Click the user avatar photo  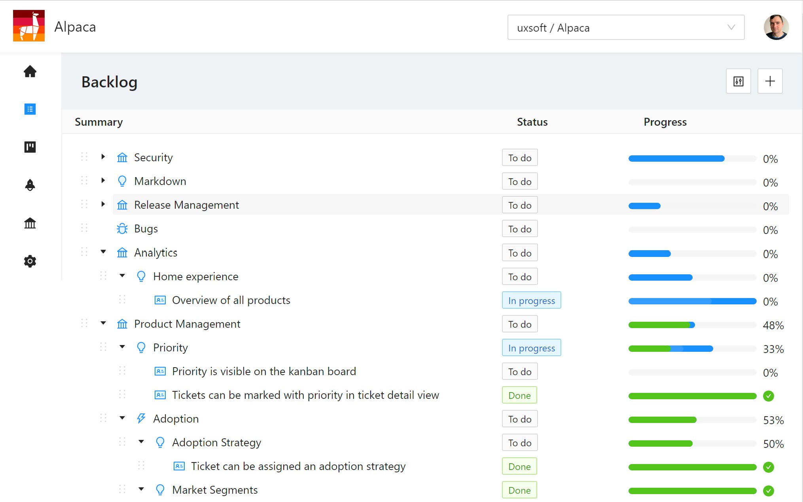(x=776, y=27)
